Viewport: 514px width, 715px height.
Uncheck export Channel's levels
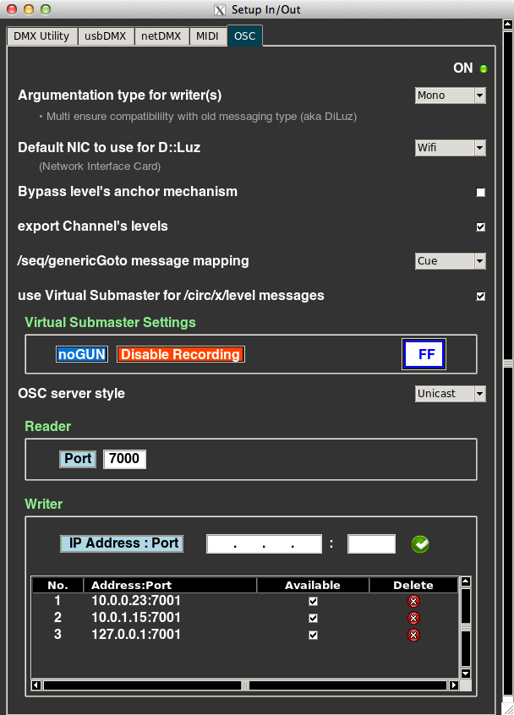click(481, 227)
